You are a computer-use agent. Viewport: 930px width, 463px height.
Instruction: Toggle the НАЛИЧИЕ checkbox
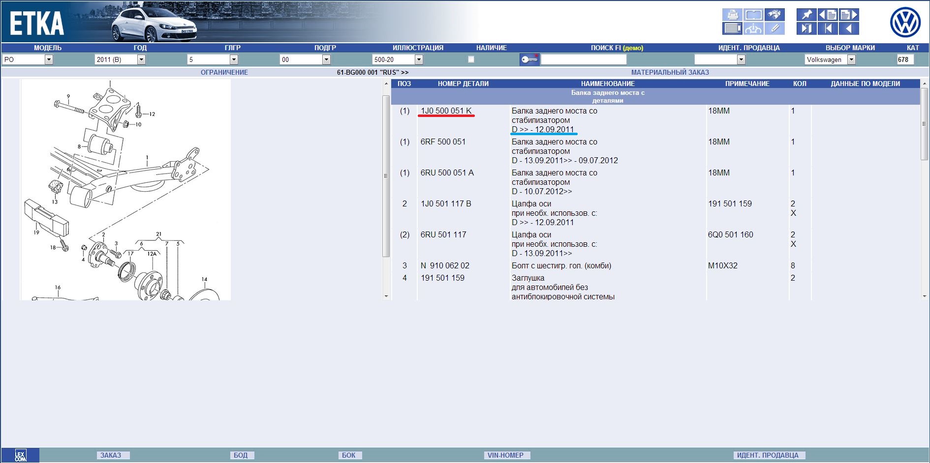[471, 59]
